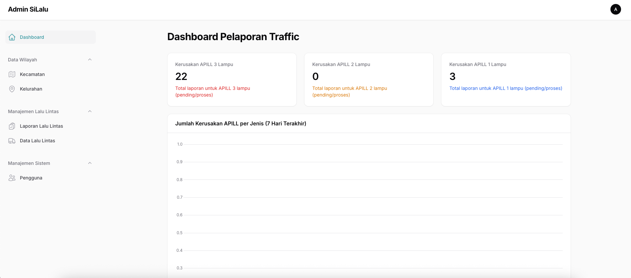Click the Pengguna users icon

click(12, 178)
